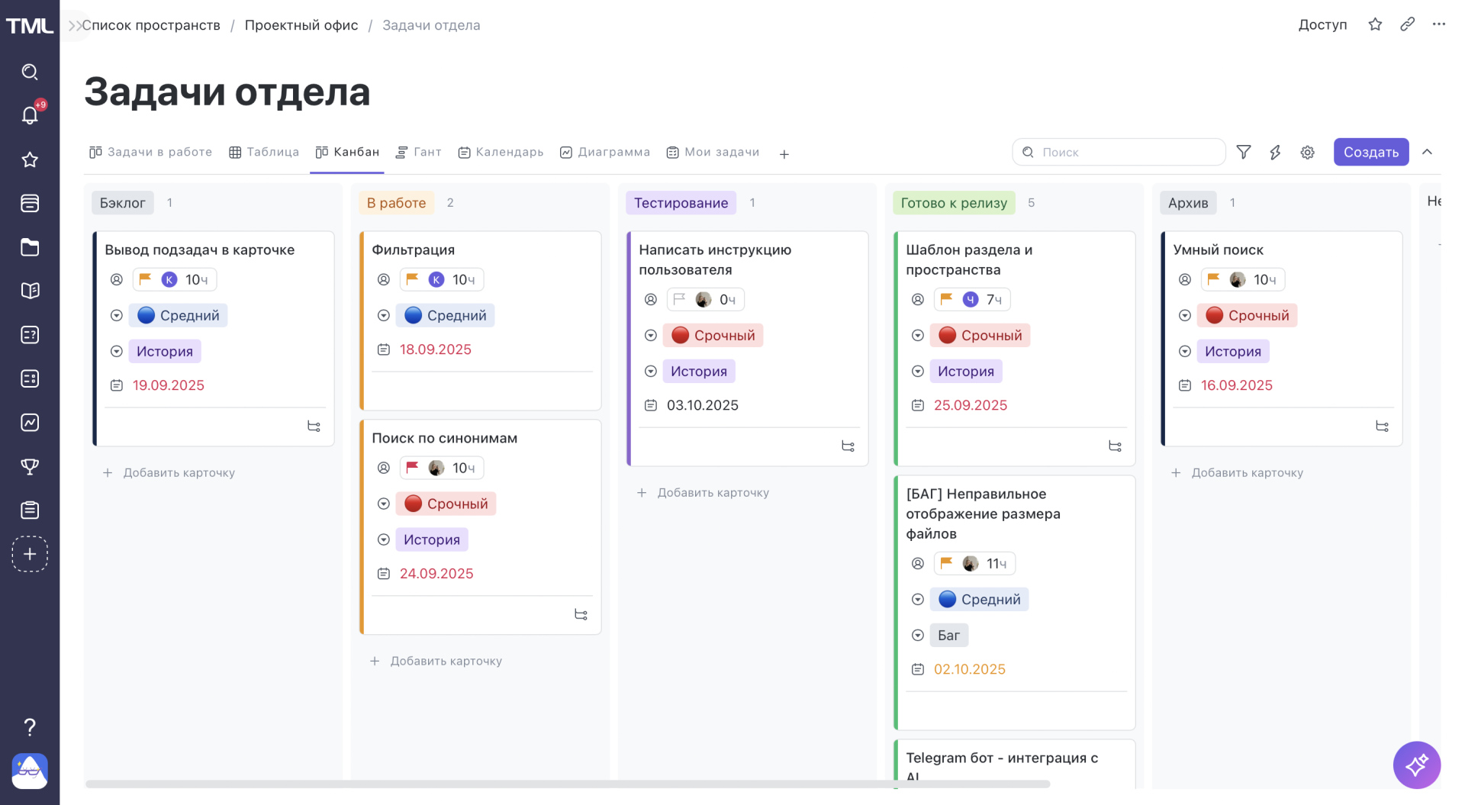Open automation lightning bolt icon

pyautogui.click(x=1275, y=153)
